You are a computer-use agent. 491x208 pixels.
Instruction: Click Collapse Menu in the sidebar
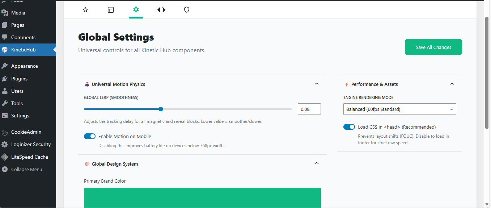click(26, 169)
